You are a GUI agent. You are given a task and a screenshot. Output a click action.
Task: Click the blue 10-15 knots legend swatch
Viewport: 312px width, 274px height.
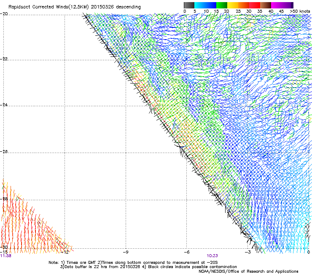[211, 5]
